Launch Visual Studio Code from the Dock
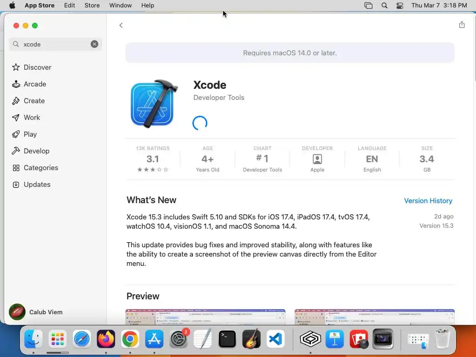 click(276, 338)
